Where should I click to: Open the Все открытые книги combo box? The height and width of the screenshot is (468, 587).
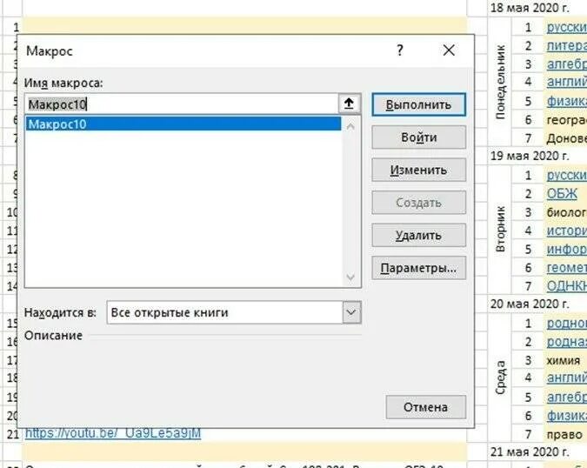pos(234,312)
